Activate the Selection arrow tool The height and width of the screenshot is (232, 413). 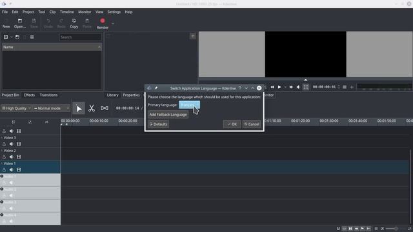pos(79,108)
